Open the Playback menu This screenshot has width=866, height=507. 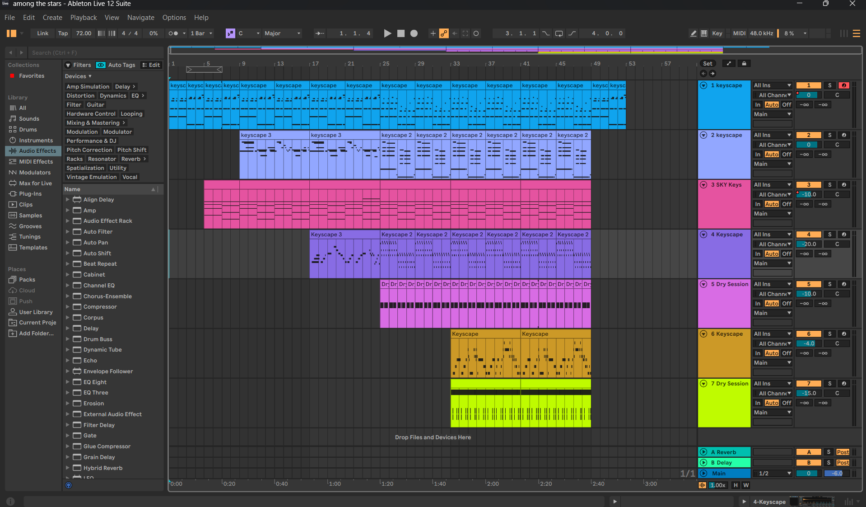(84, 18)
